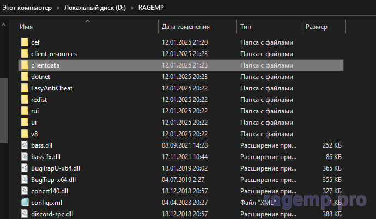Select the rui folder name
This screenshot has width=376, height=219.
[x=35, y=111]
